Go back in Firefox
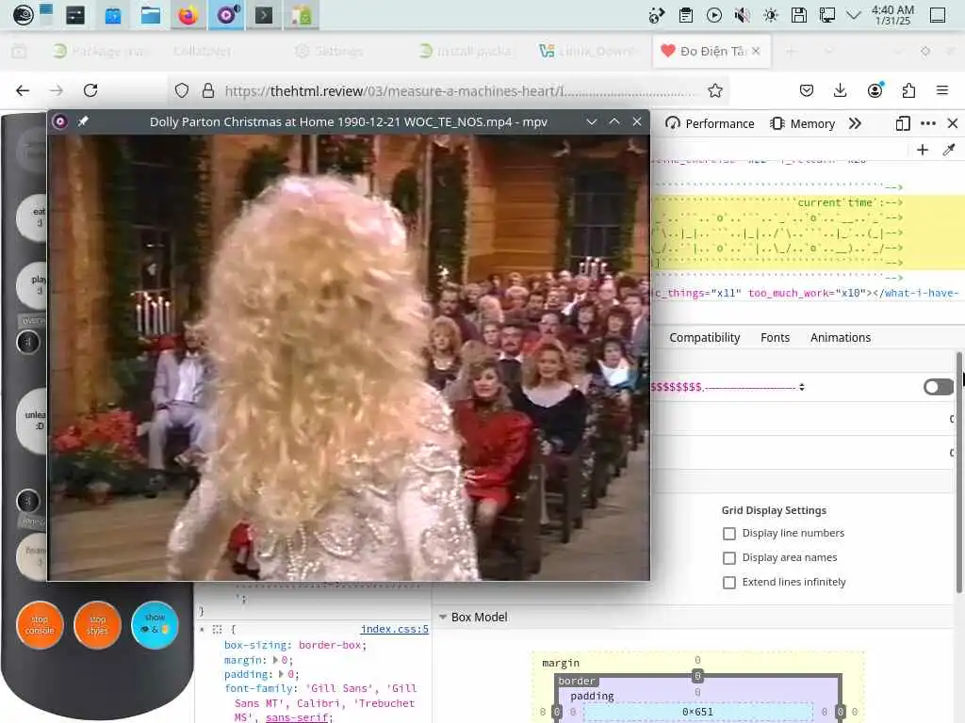This screenshot has height=723, width=965. click(x=23, y=91)
